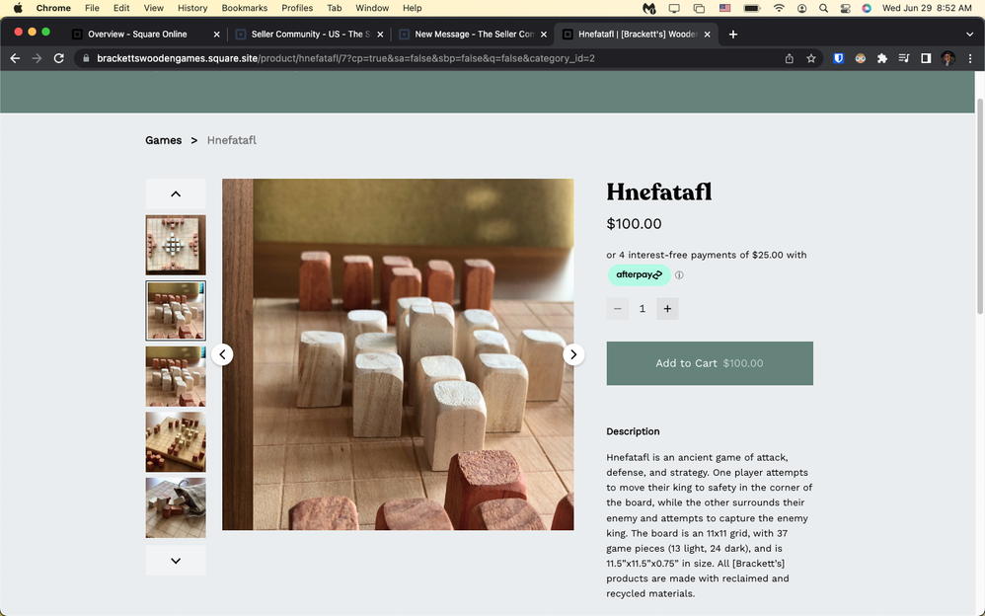Click the Bitwarden shield extension icon

[838, 58]
